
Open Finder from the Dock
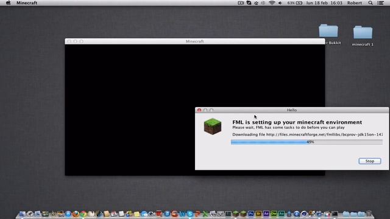tap(23, 214)
